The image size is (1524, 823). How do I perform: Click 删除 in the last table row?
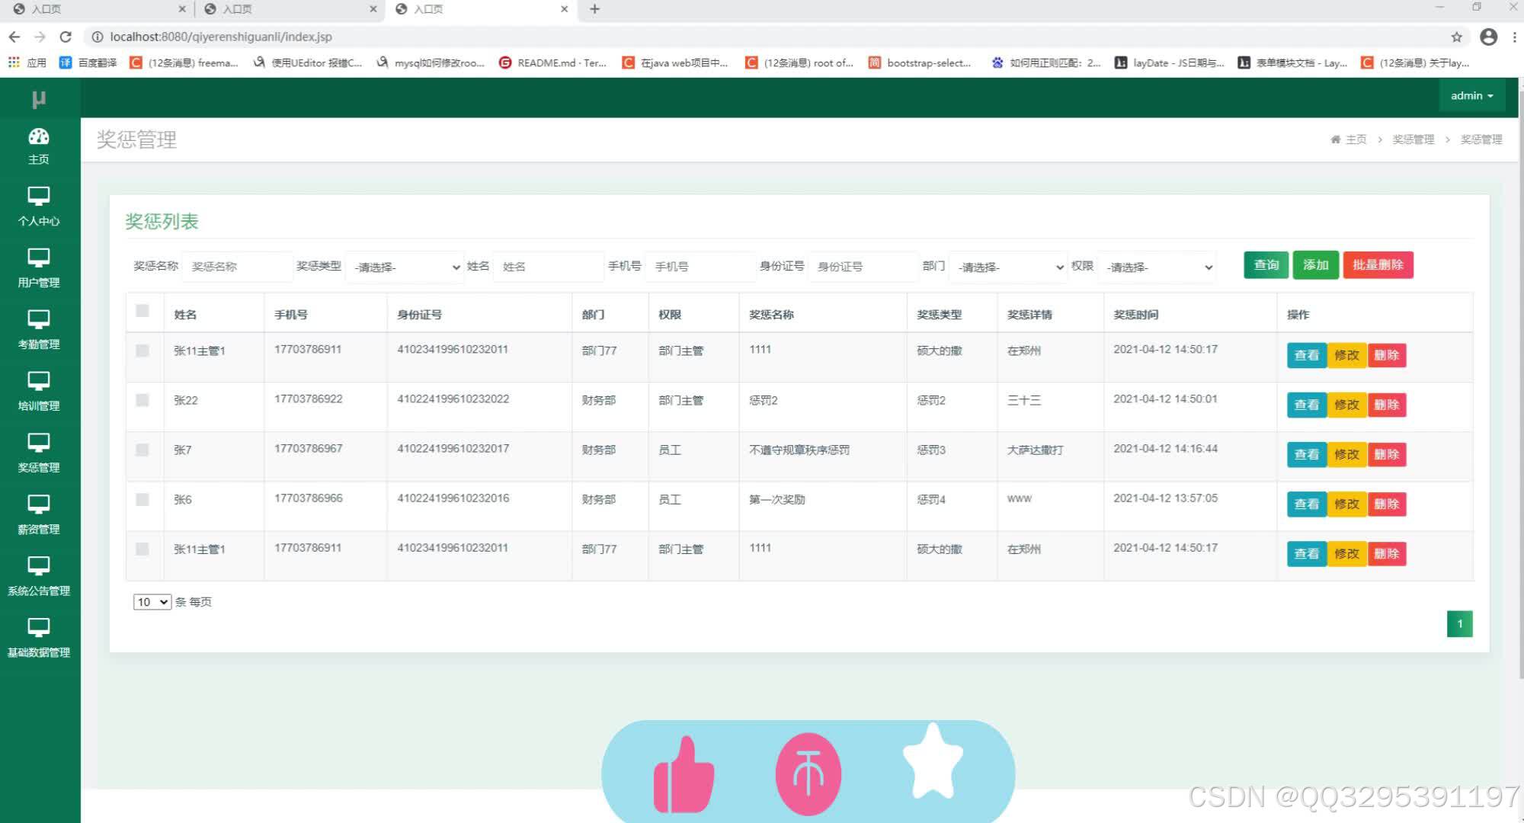tap(1386, 553)
